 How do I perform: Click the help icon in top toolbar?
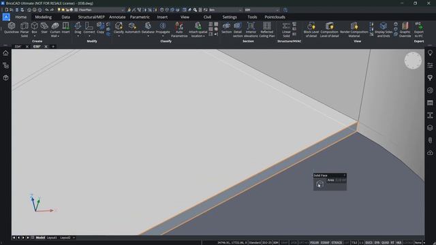[285, 10]
